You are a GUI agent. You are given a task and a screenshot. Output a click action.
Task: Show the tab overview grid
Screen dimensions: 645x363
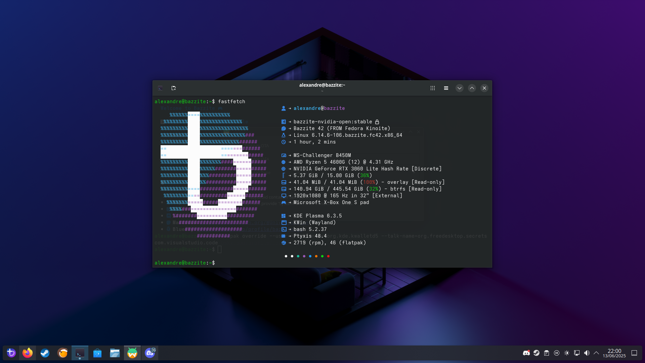[433, 88]
